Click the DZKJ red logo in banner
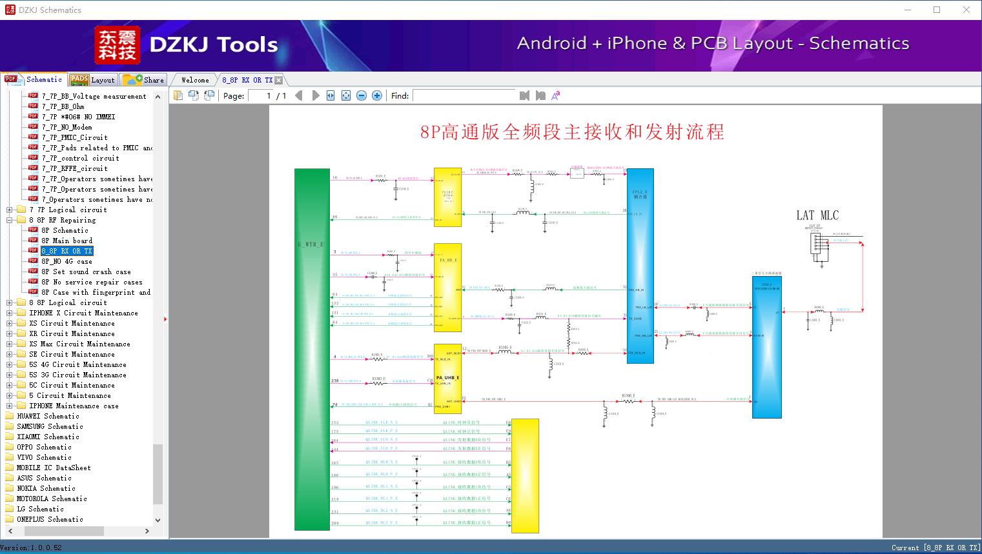This screenshot has width=982, height=554. (118, 45)
